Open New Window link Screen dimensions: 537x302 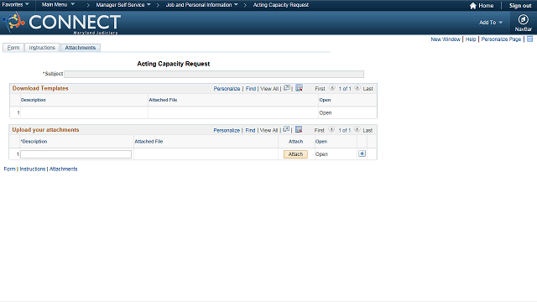[446, 39]
